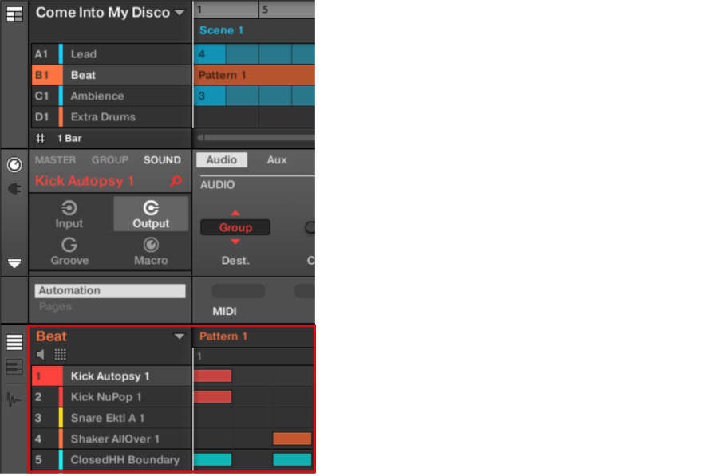Open the Input properties icon
This screenshot has height=476, width=726.
point(69,214)
